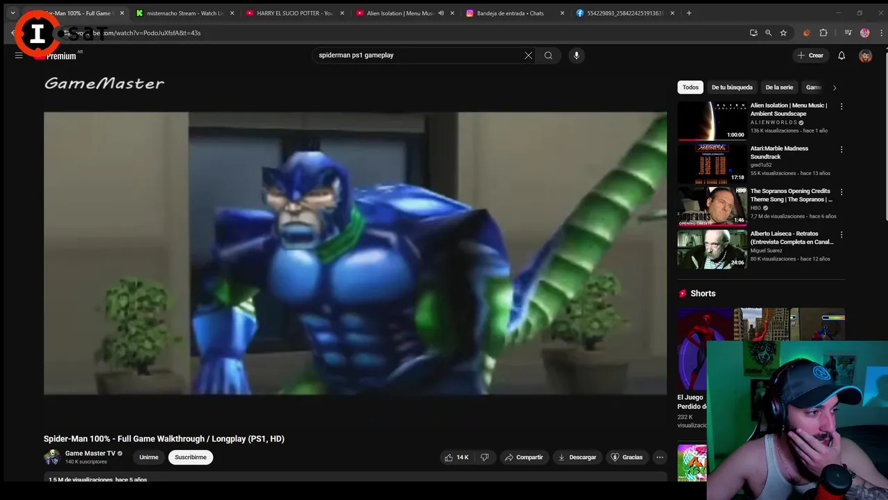This screenshot has height=500, width=888.
Task: Open the tab search dropdown arrow
Action: (x=12, y=13)
